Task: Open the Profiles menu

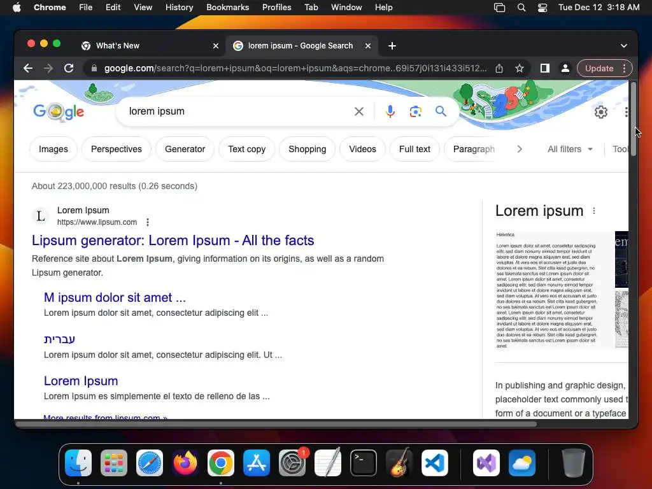Action: click(x=276, y=8)
